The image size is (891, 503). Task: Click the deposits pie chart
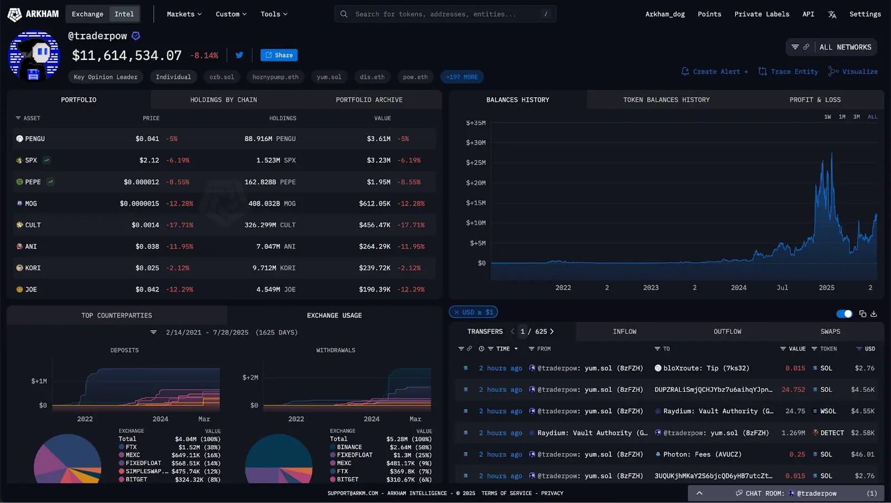tap(67, 460)
